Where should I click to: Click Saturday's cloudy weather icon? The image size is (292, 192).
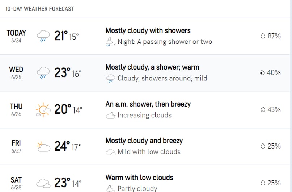pyautogui.click(x=43, y=183)
